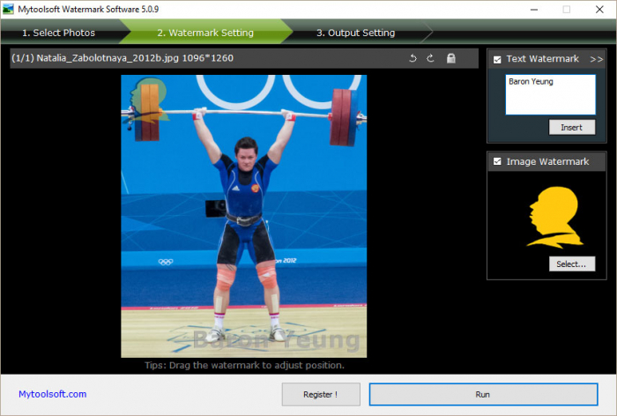This screenshot has height=416, width=617.
Task: Minimize the Mytoolsoft Watermark Software window
Action: (534, 10)
